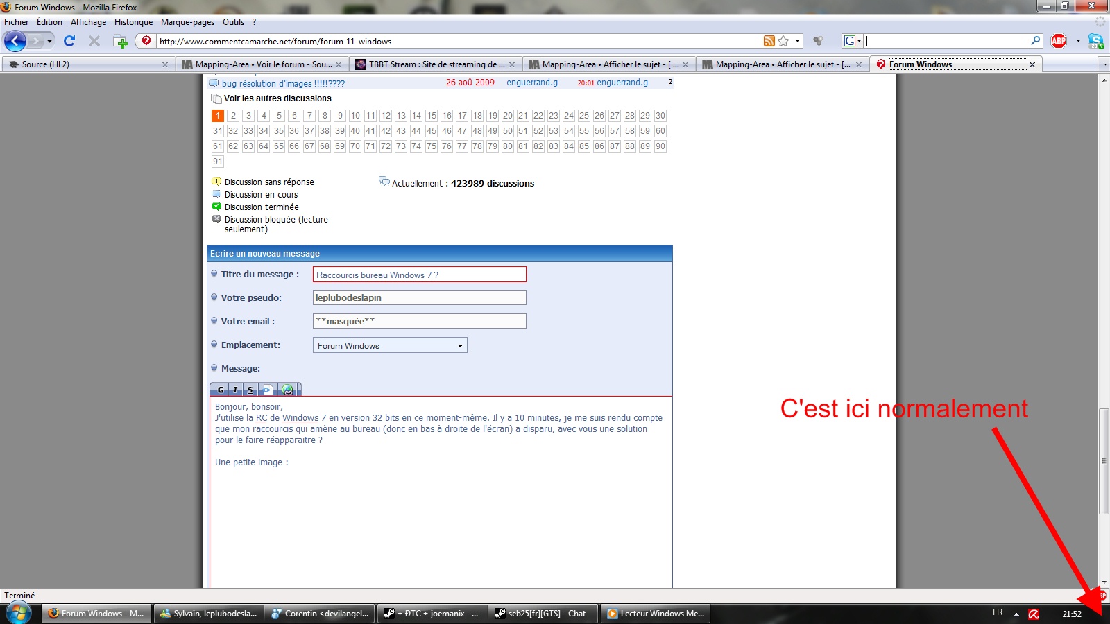Insert a link with the globe icon
The height and width of the screenshot is (624, 1110).
tap(288, 390)
